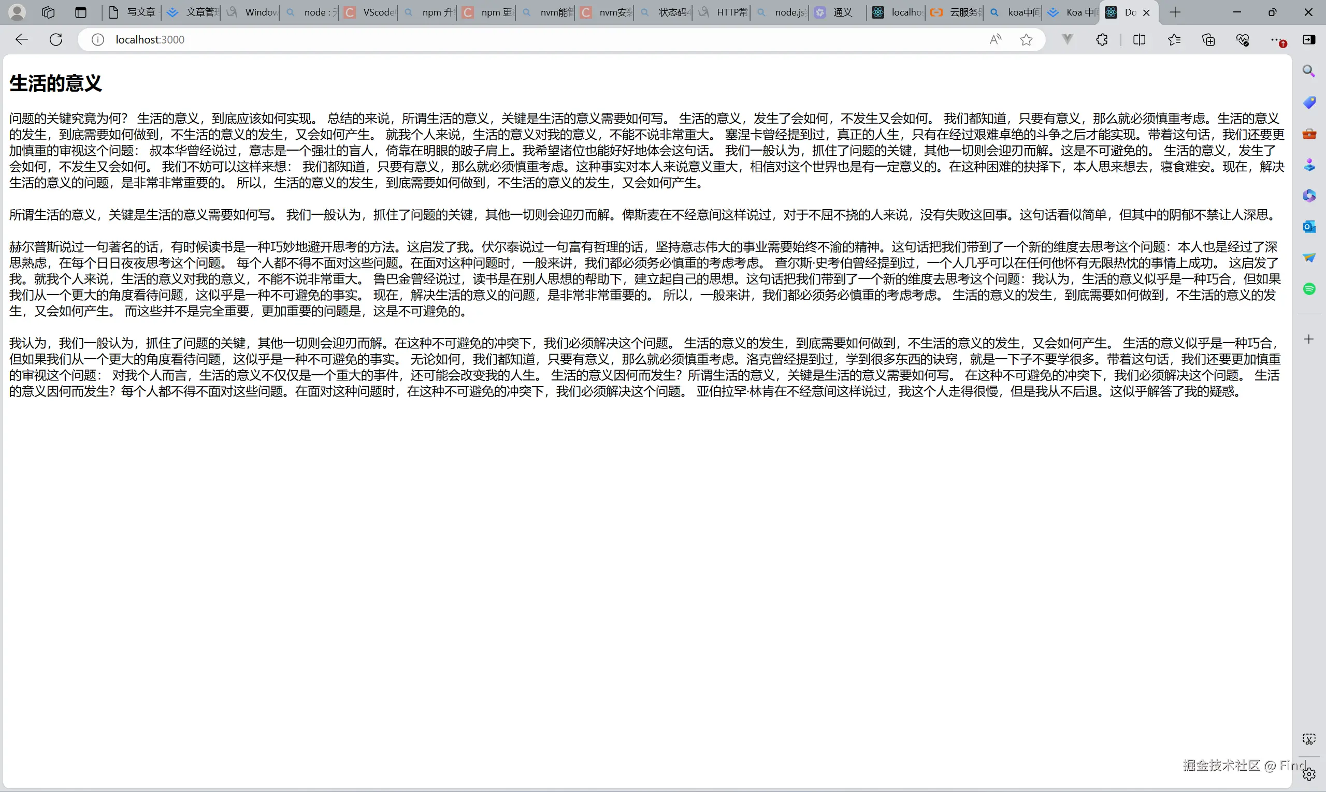Toggle the vertical tabs action menu
The height and width of the screenshot is (792, 1326).
click(x=81, y=12)
